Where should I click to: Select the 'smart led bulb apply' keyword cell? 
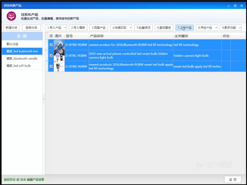tap(197, 66)
